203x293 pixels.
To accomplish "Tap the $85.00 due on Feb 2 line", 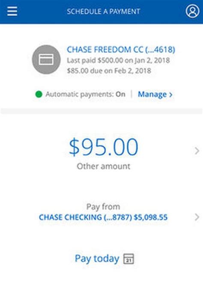I will [109, 71].
